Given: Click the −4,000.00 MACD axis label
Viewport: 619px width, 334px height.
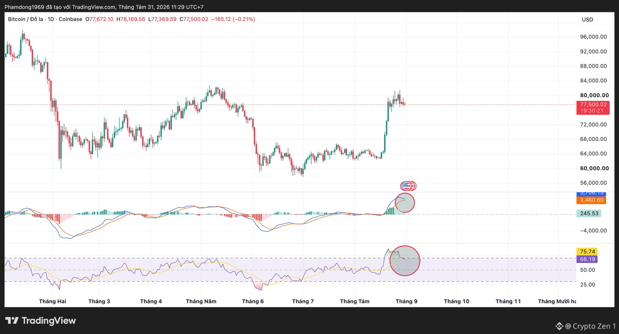Looking at the screenshot, I should (x=593, y=230).
